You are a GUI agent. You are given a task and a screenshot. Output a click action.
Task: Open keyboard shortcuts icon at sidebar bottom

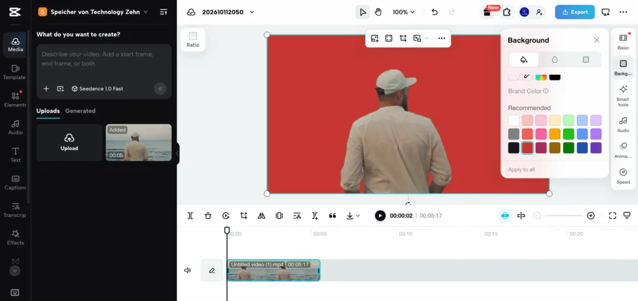15,292
